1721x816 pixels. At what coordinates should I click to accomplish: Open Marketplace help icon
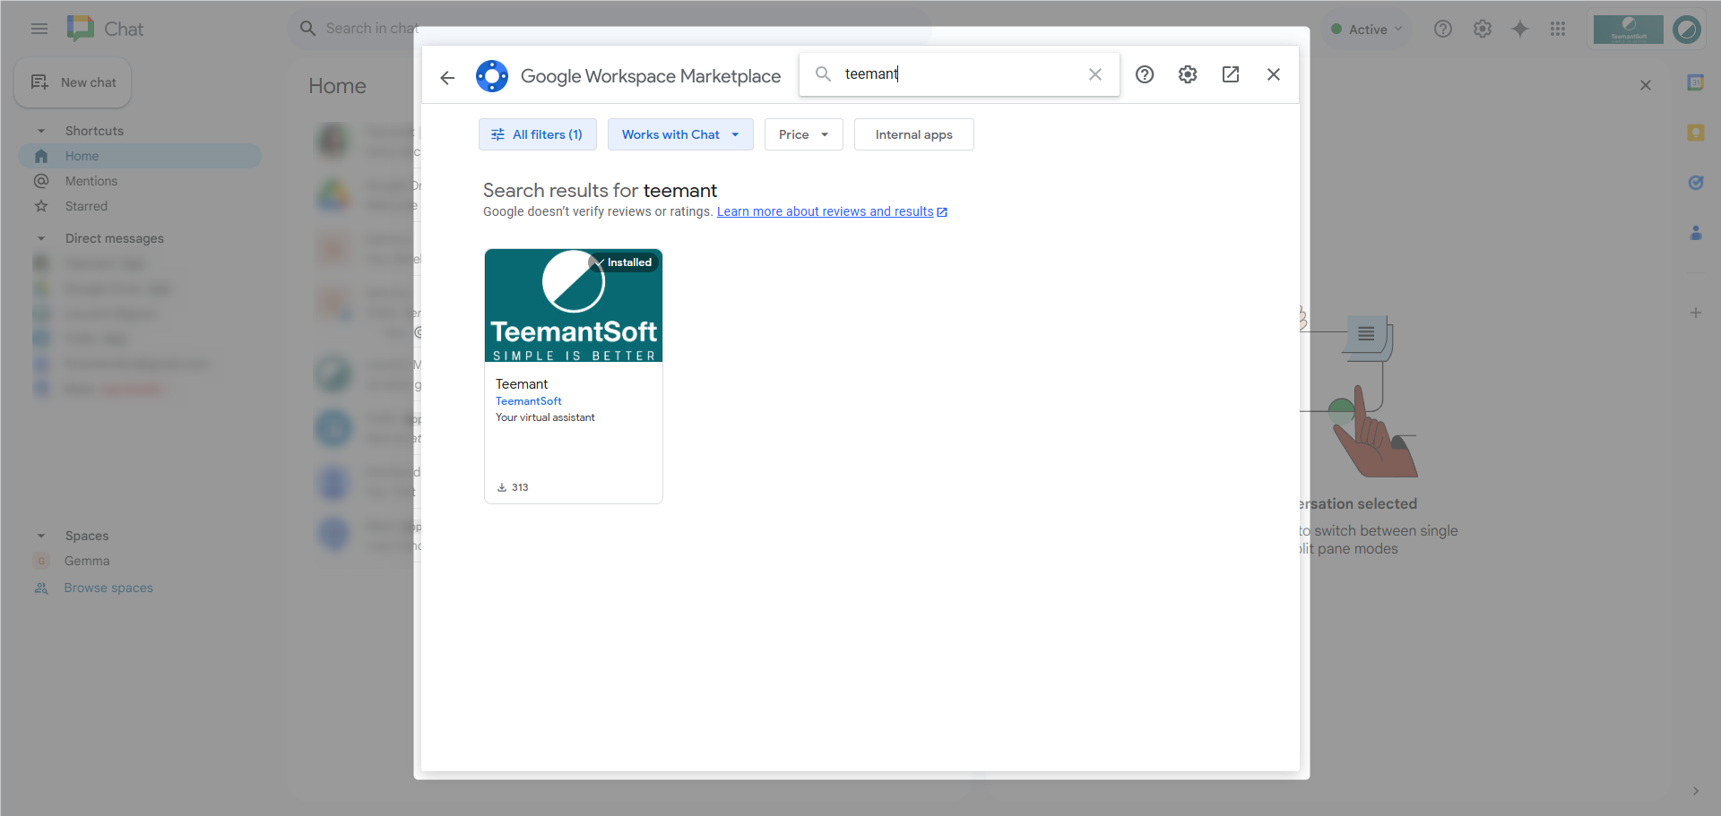(x=1145, y=74)
